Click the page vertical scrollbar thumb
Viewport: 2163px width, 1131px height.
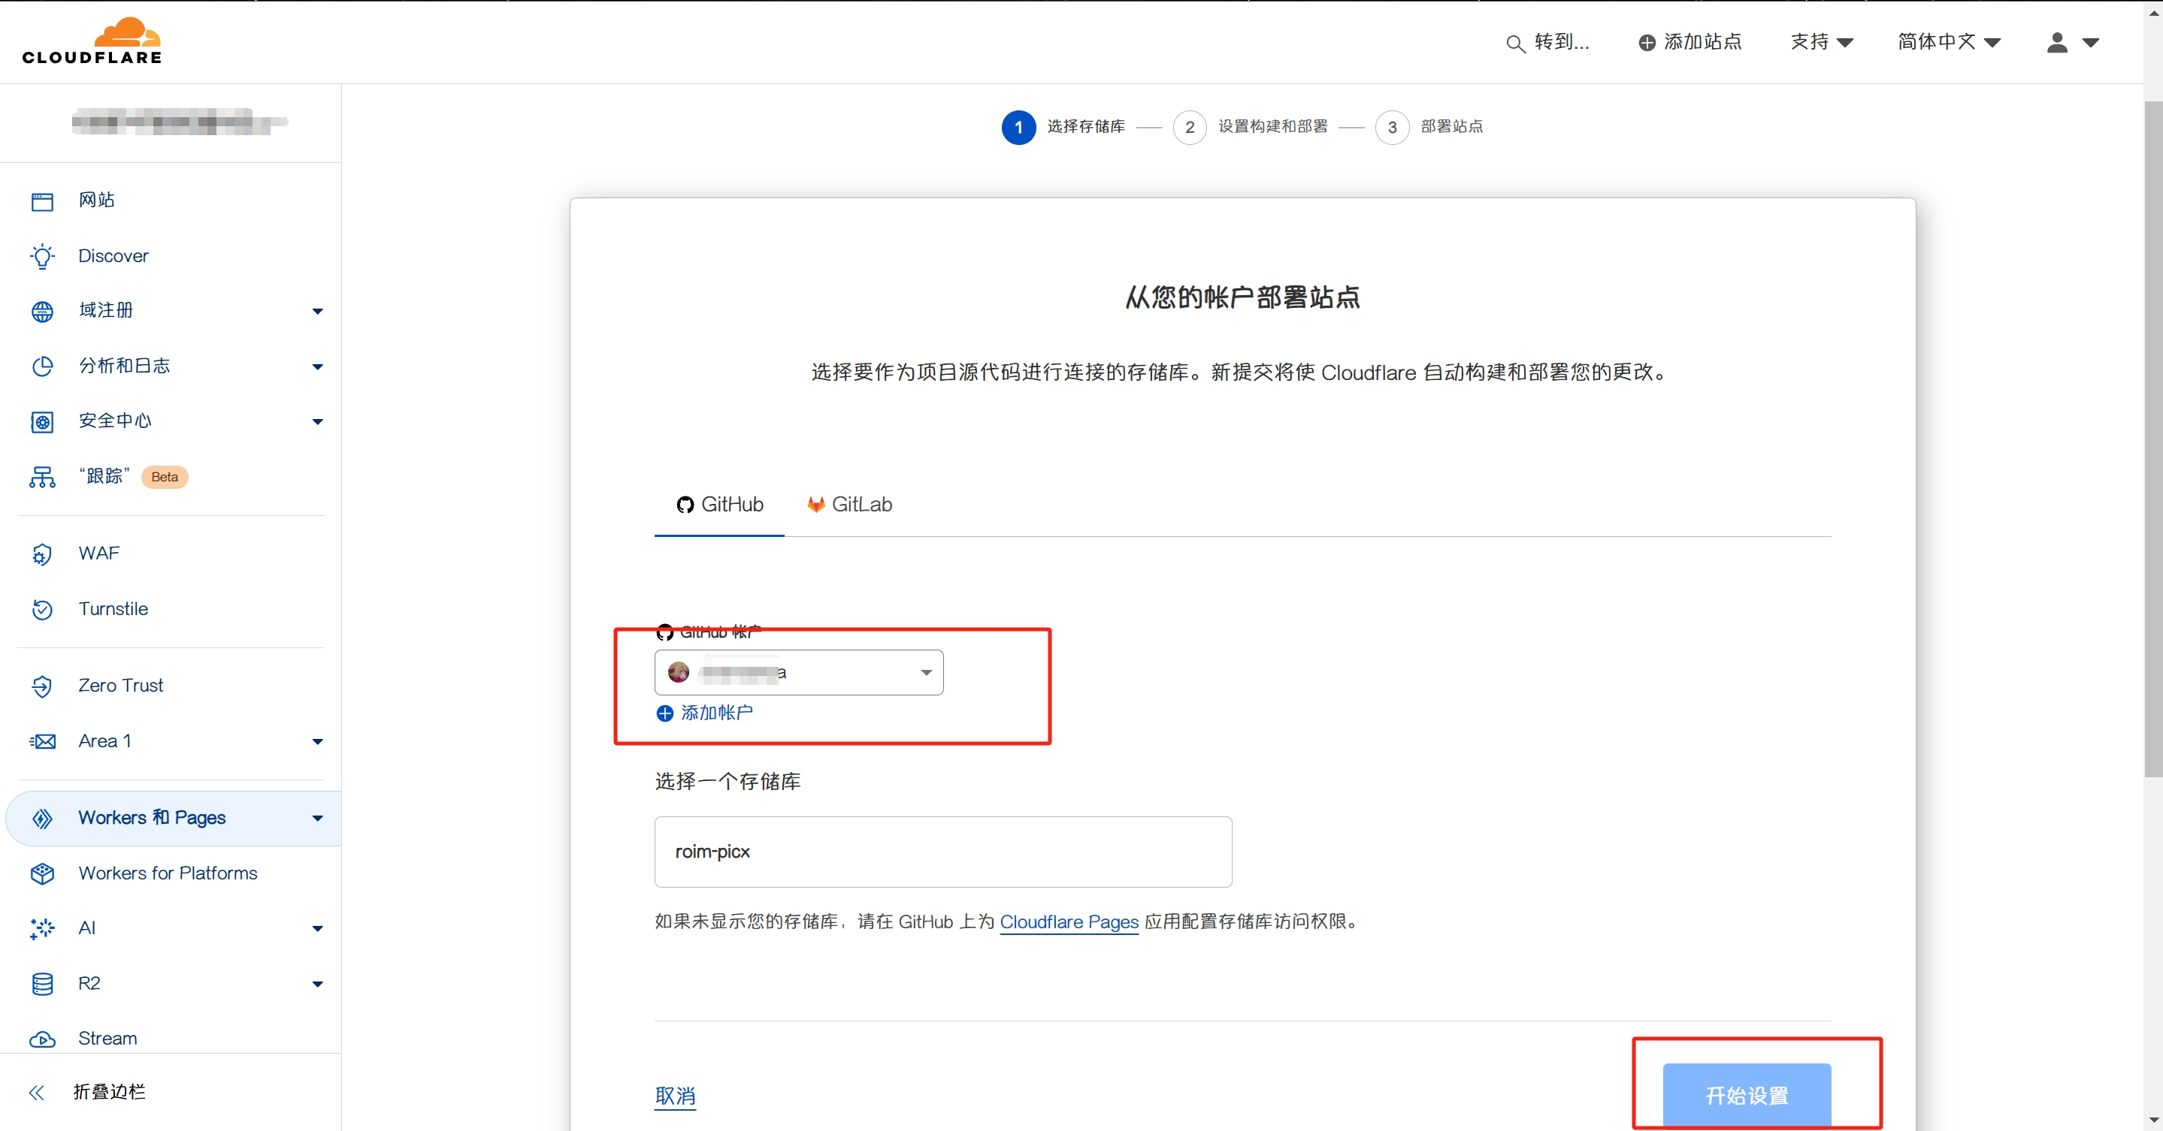pyautogui.click(x=2153, y=439)
